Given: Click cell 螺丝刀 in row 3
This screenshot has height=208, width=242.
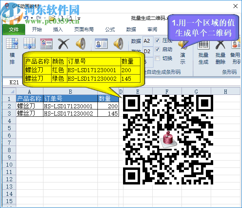Looking at the screenshot, I should coord(30,113).
